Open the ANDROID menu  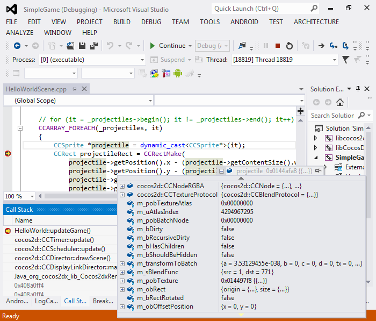[244, 22]
